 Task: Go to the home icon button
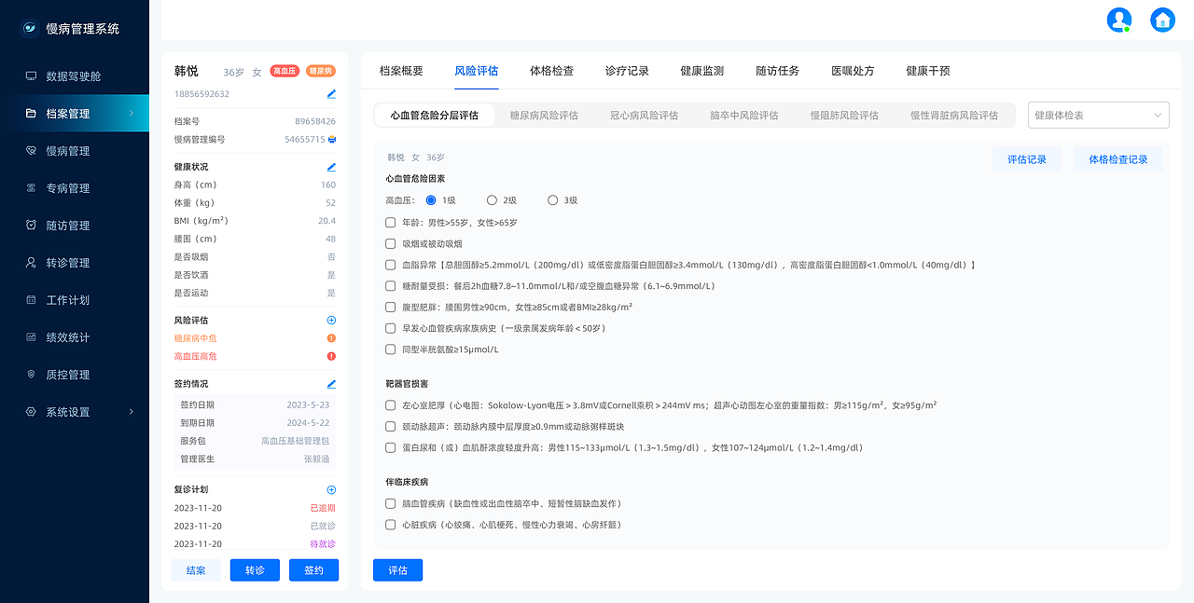click(x=1162, y=20)
